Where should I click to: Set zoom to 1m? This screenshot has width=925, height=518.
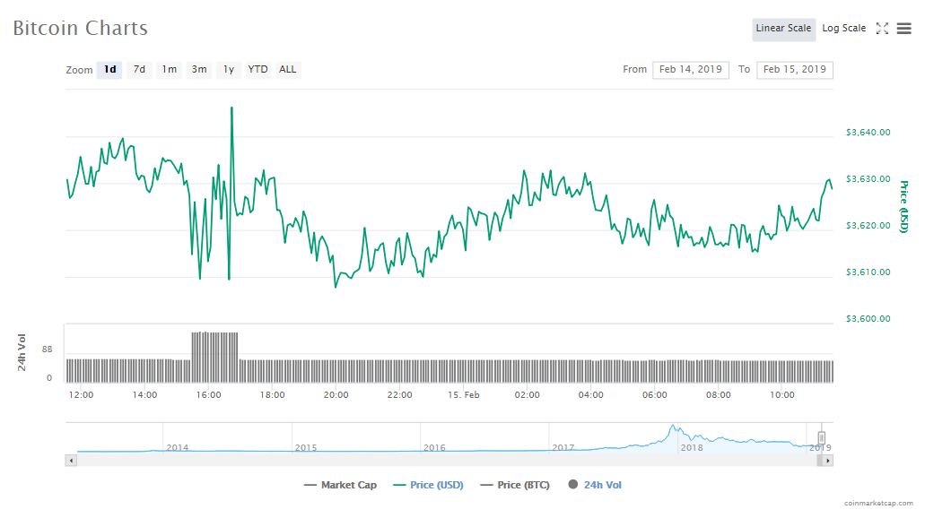(169, 70)
